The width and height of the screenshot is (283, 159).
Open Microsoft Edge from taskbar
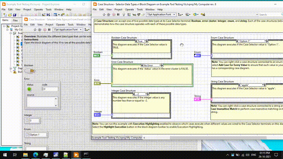pyautogui.click(x=35, y=155)
